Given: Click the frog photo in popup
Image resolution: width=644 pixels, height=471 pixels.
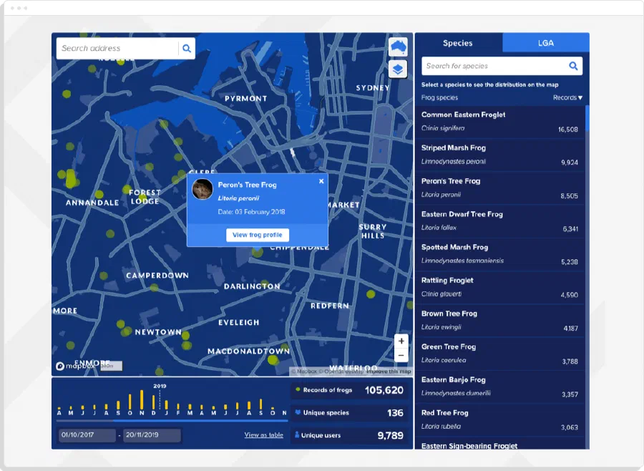Looking at the screenshot, I should [203, 189].
